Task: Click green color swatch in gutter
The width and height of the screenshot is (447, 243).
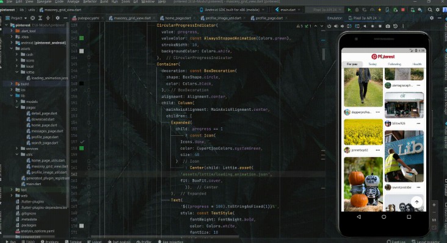Action: [x=82, y=38]
